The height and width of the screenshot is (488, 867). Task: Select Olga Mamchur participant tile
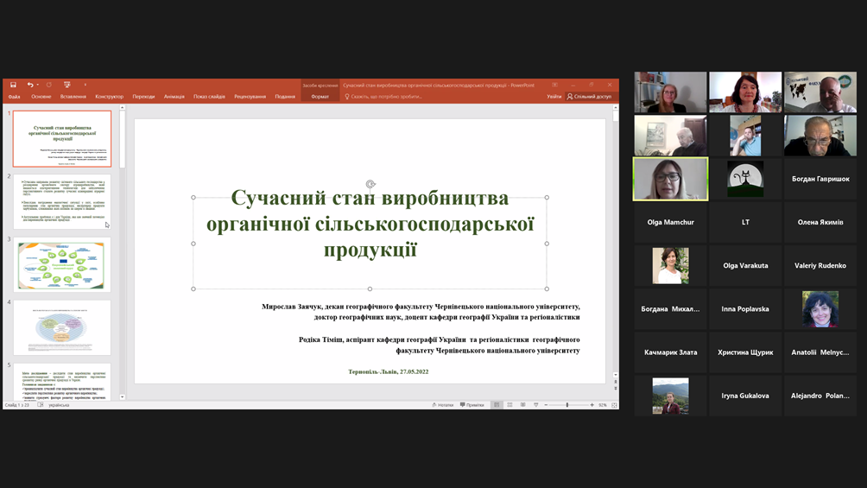(670, 222)
